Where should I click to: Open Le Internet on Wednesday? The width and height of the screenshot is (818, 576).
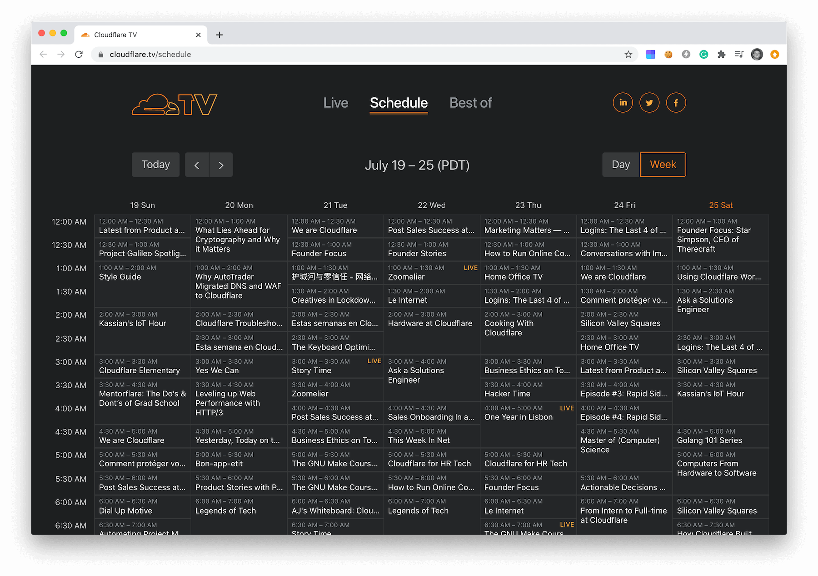point(432,296)
